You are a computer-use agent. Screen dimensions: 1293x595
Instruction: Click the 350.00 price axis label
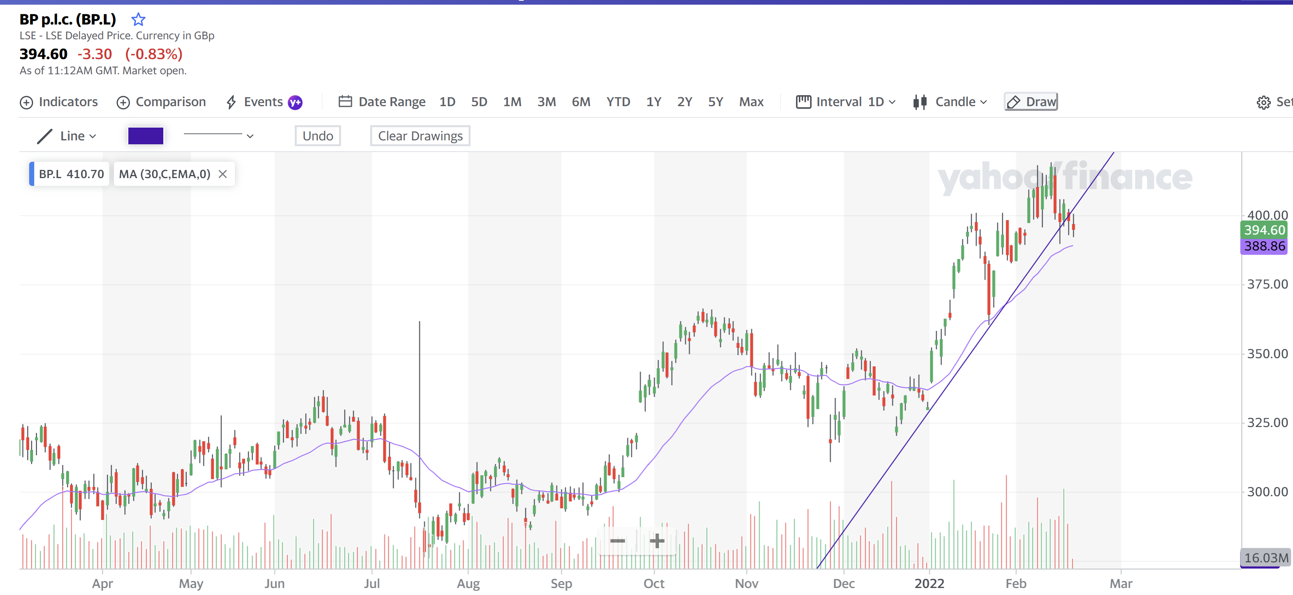tap(1267, 354)
